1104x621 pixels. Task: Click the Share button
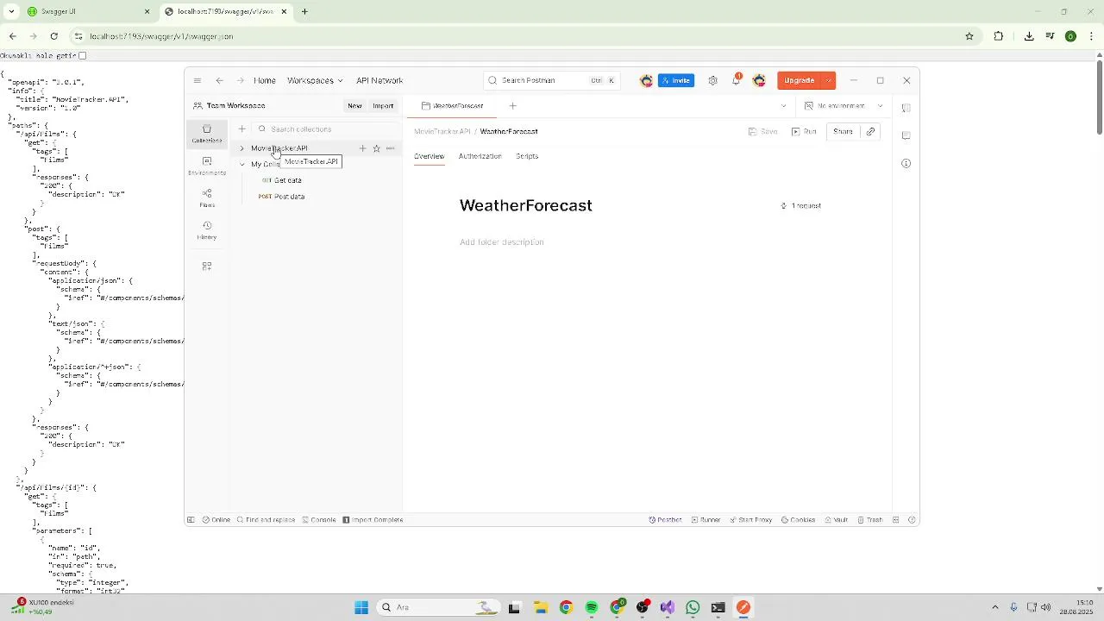(x=843, y=131)
